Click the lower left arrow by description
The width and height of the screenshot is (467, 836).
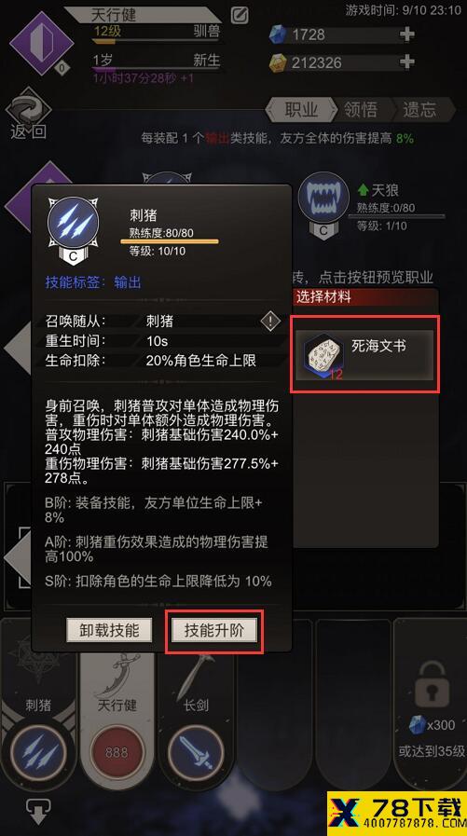click(x=17, y=556)
